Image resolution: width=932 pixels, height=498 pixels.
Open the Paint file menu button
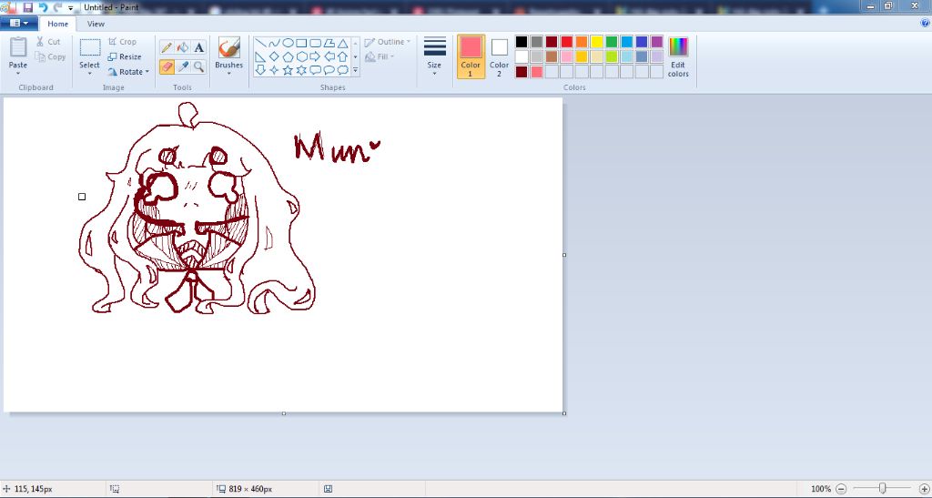click(x=19, y=23)
